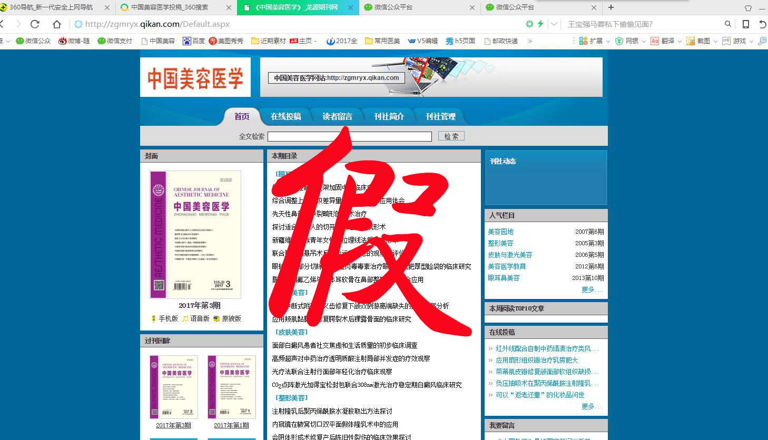
Task: Open article 面部白癜风患者社交焦虑和生活质量的初步临床调查
Action: coord(344,345)
